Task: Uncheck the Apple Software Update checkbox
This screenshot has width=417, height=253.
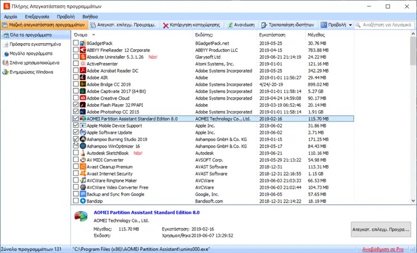Action: coord(76,132)
